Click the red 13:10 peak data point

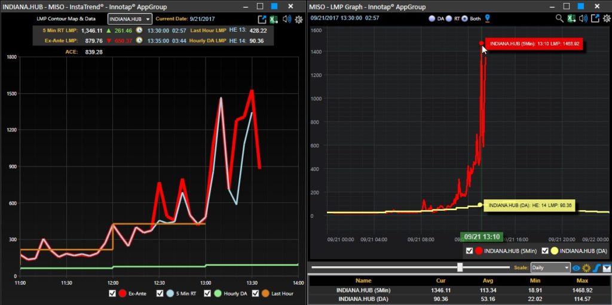click(x=482, y=44)
